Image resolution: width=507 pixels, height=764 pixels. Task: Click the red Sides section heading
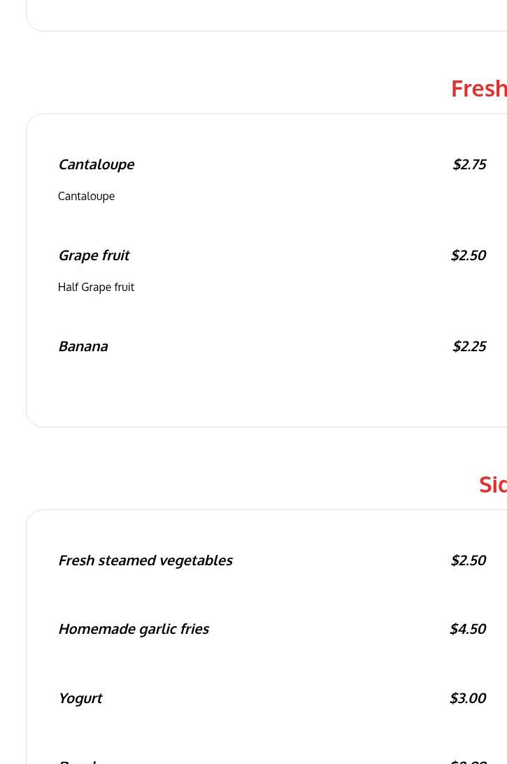click(492, 484)
